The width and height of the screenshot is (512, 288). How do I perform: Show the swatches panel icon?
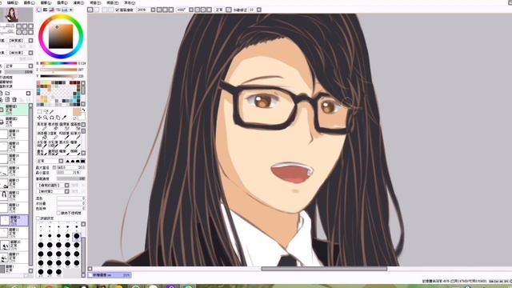coord(64,10)
